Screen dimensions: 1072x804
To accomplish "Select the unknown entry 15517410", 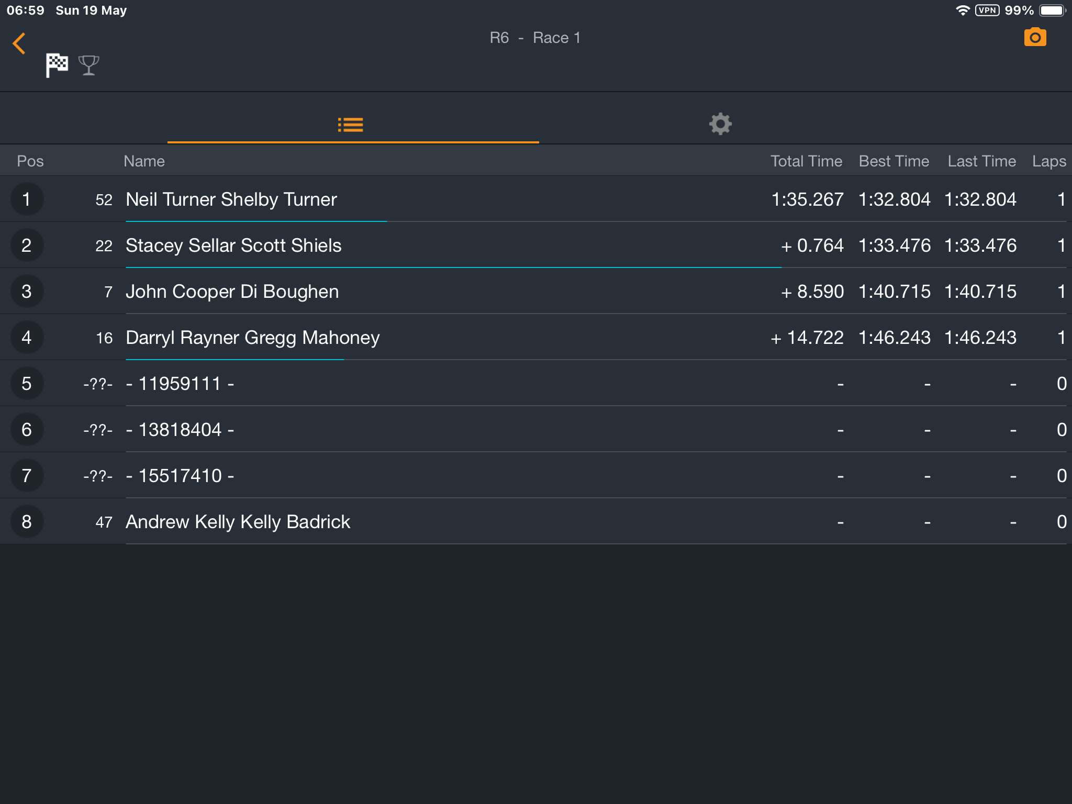I will click(x=536, y=475).
